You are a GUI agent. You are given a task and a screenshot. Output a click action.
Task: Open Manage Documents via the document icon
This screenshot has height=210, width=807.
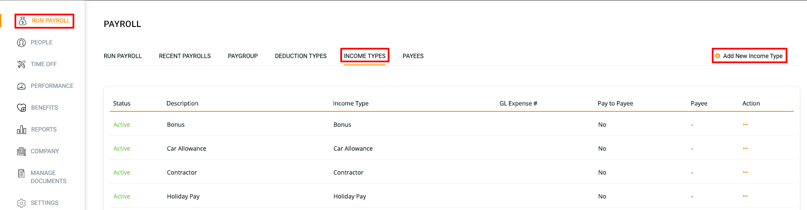tap(21, 173)
